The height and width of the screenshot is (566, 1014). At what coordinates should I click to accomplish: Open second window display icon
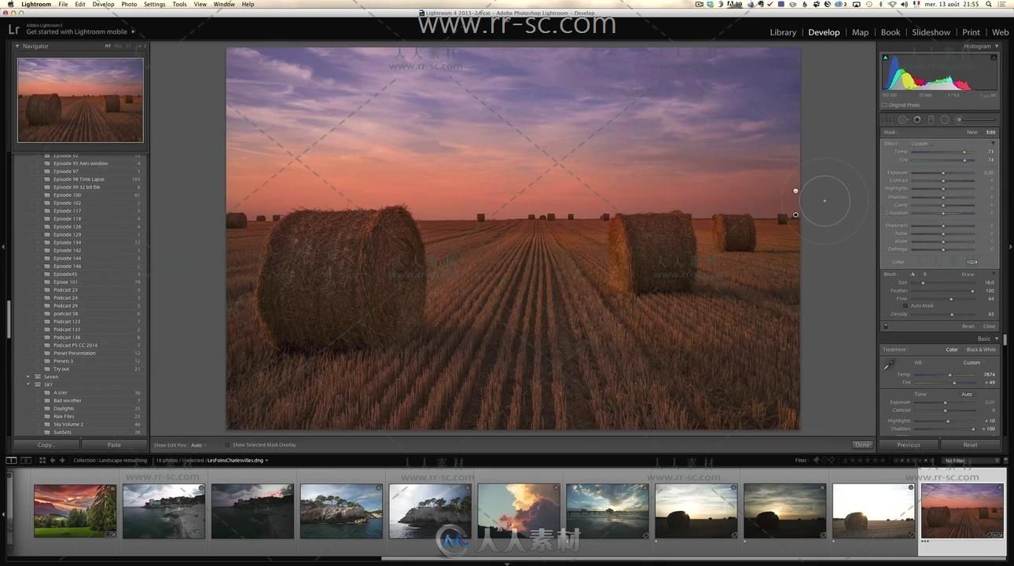[25, 460]
